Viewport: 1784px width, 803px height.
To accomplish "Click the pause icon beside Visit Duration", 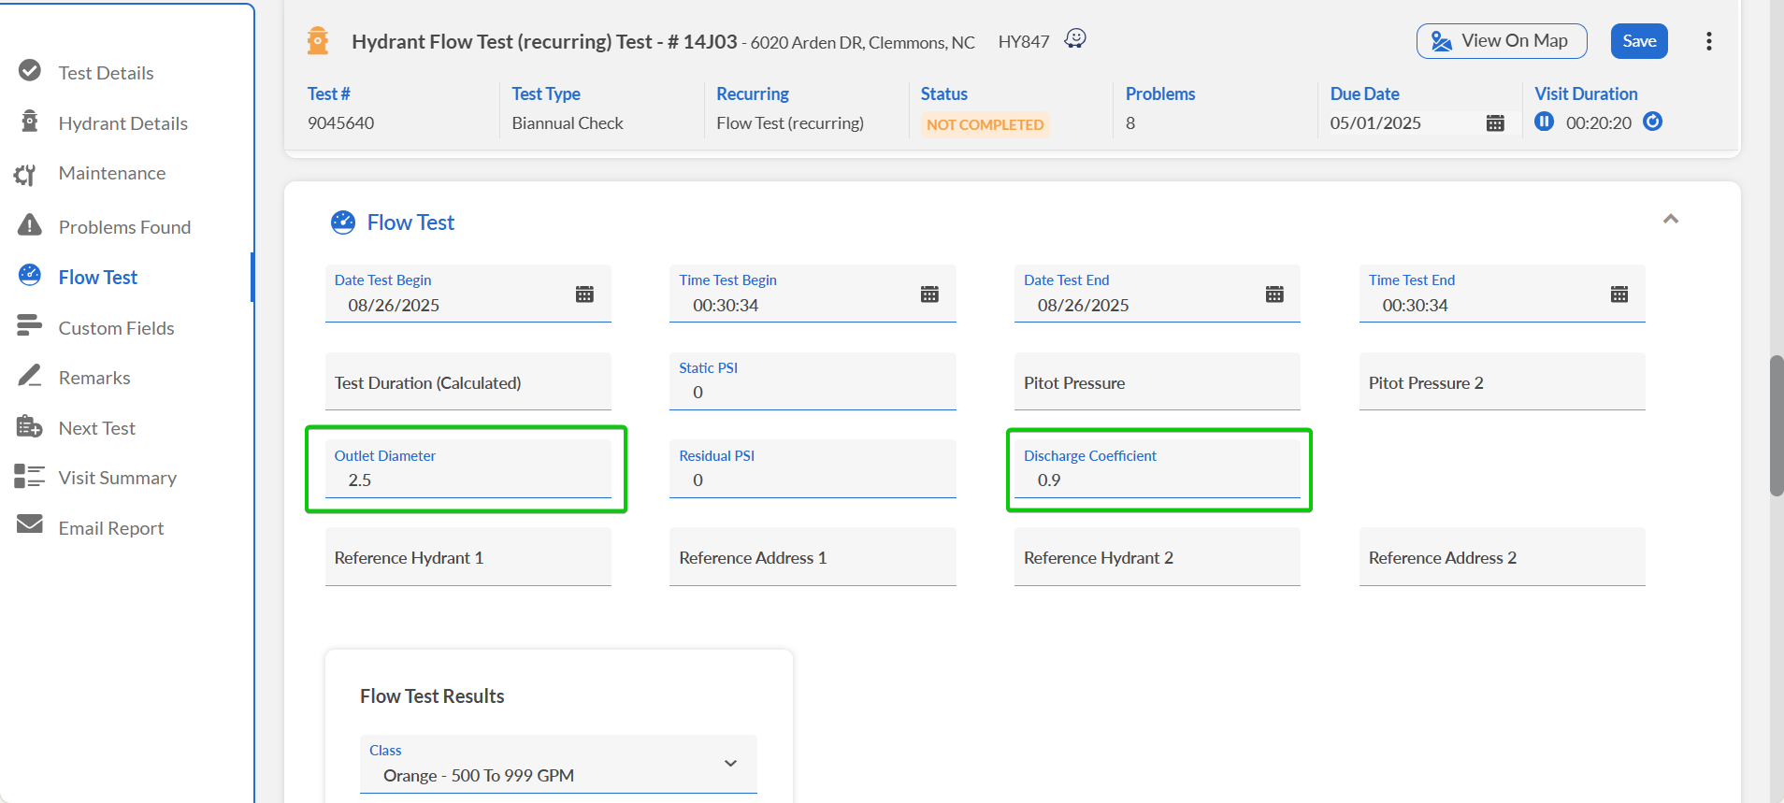I will click(1544, 122).
